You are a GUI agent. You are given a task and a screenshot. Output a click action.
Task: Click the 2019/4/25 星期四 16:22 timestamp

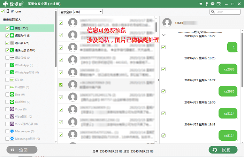tap(200, 36)
